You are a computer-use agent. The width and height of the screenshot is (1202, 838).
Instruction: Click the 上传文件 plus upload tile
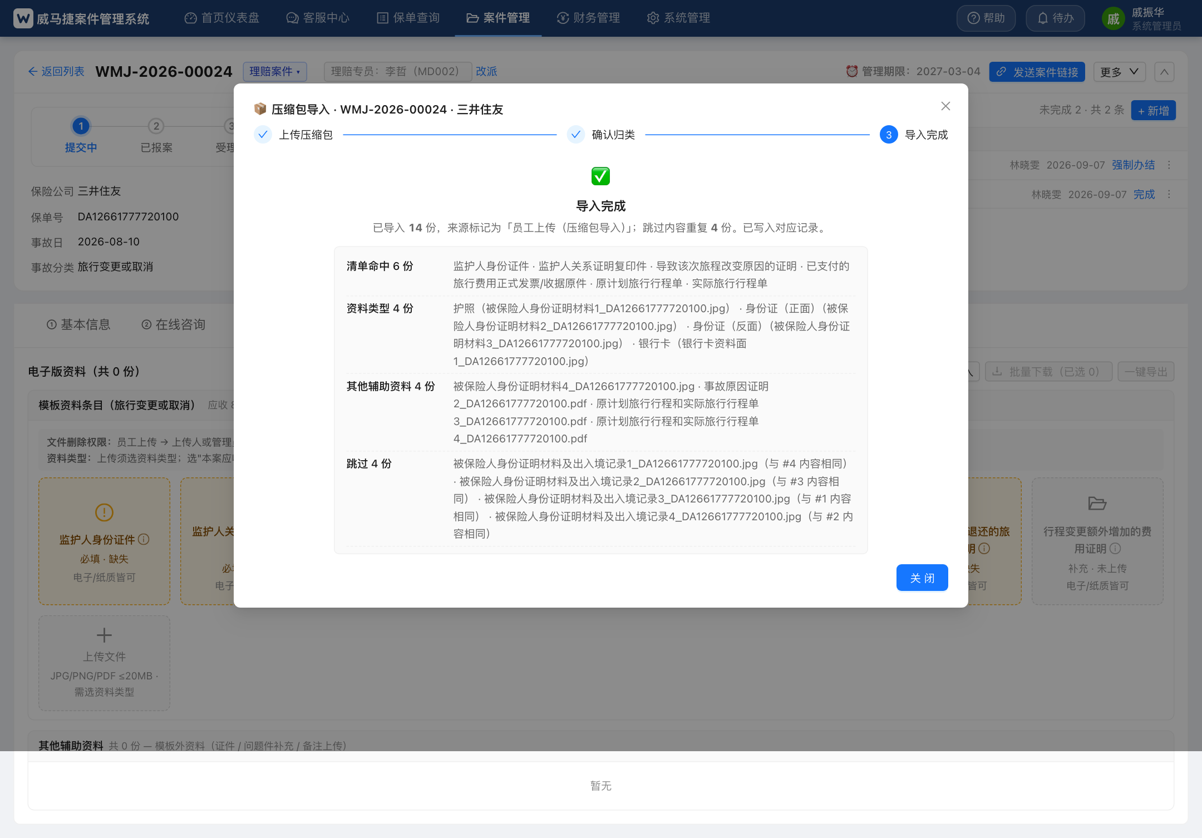(104, 663)
